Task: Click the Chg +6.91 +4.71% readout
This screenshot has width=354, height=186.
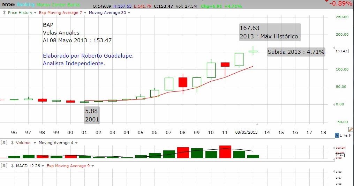Action: (x=221, y=6)
